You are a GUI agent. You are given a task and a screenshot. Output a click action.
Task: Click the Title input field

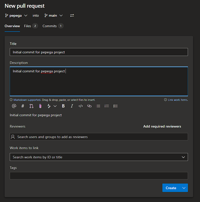(x=99, y=52)
